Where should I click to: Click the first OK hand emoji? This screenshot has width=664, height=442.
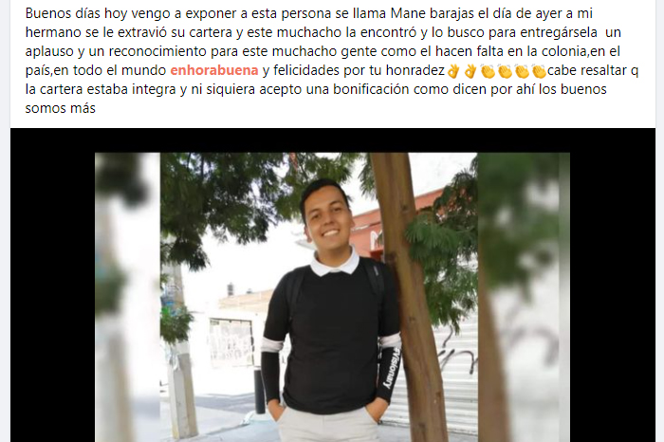point(453,71)
